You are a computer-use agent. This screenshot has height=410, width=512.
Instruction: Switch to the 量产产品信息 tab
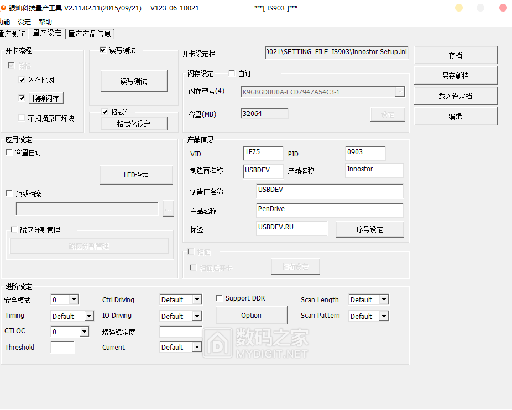89,33
